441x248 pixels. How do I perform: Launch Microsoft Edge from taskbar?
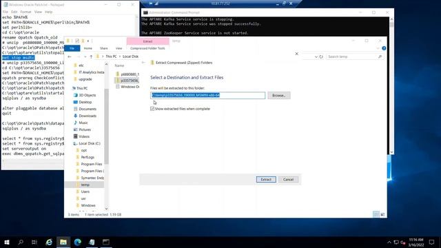point(78,242)
